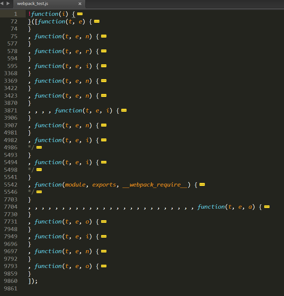Click line number 5542 in the gutter
This screenshot has width=284, height=296.
(x=11, y=185)
